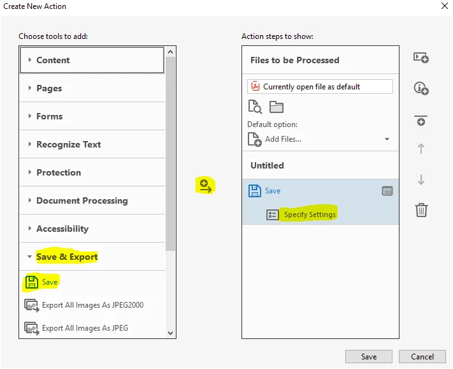Open the Add Files default option dropdown

[x=387, y=139]
